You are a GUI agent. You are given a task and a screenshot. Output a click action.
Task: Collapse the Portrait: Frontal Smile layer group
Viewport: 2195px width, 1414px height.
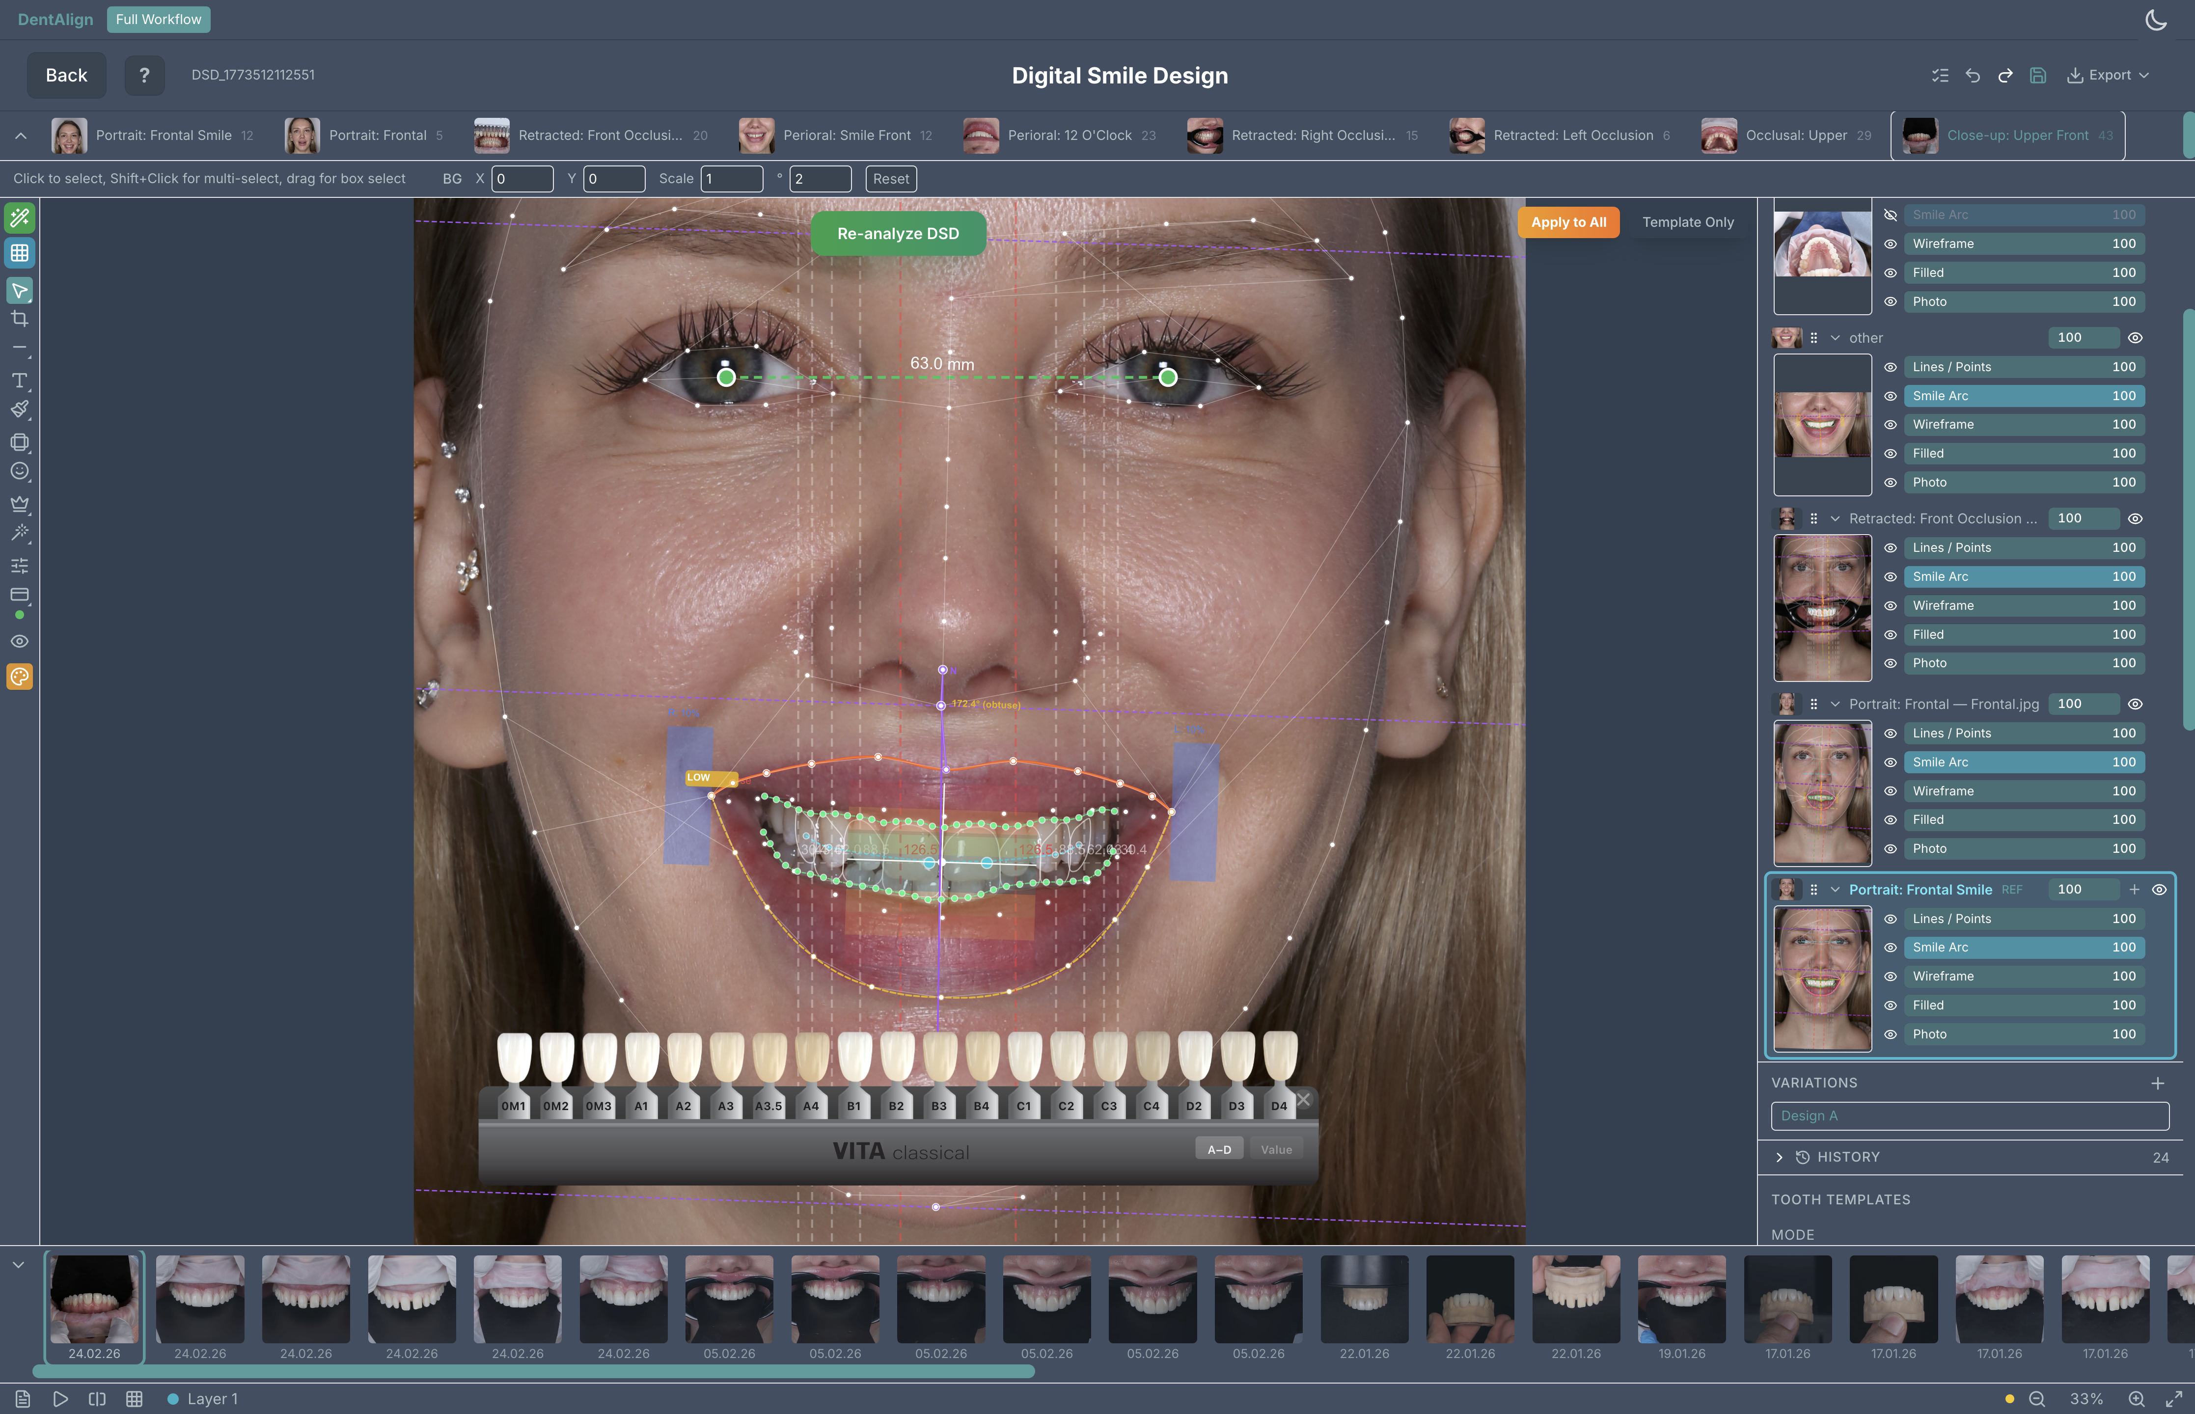click(x=1836, y=889)
